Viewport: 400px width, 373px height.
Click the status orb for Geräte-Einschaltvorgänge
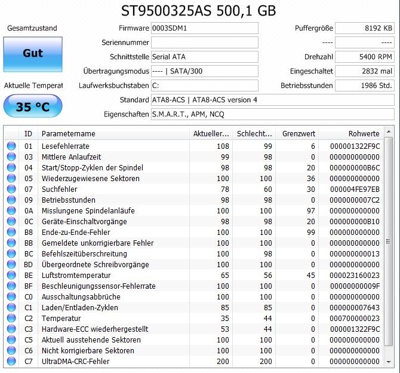[x=11, y=221]
